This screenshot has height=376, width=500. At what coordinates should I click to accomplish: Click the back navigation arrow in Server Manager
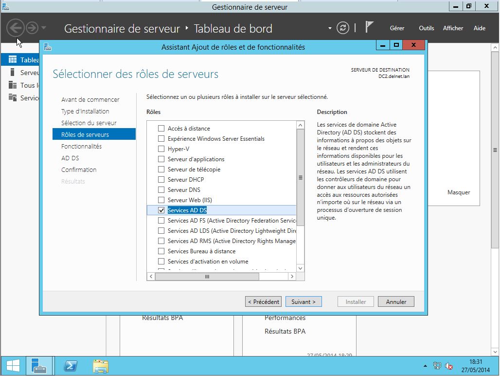[15, 28]
